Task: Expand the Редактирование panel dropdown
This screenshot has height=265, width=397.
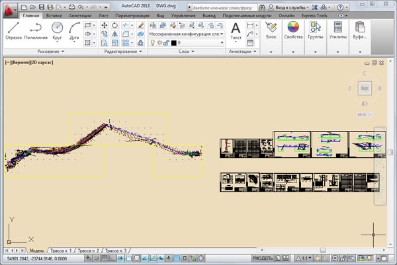Action: [x=122, y=51]
